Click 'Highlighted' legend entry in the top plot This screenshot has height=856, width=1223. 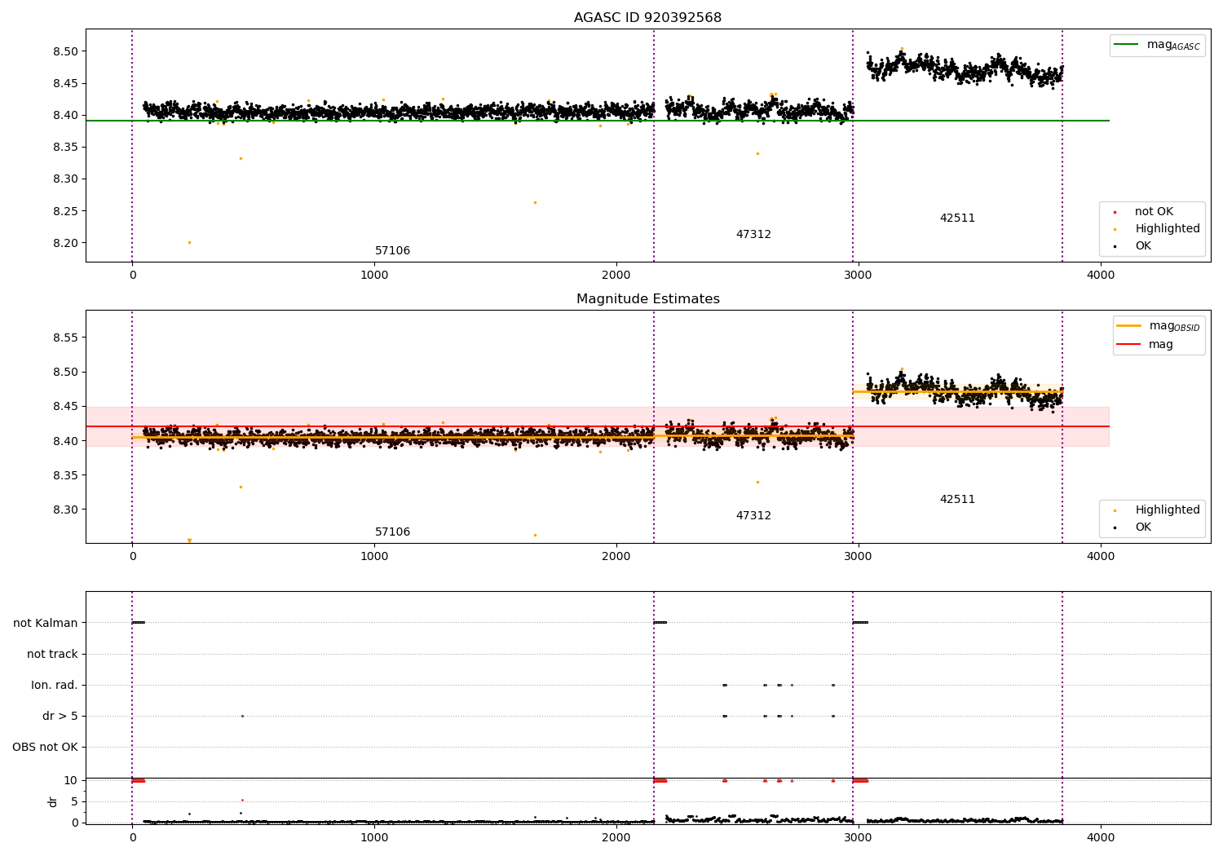point(1156,229)
